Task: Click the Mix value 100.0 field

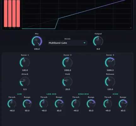Action: 37,49
